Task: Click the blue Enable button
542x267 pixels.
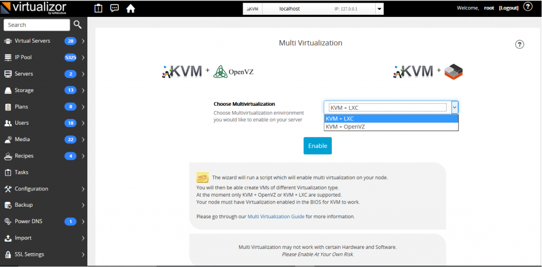Action: 318,146
